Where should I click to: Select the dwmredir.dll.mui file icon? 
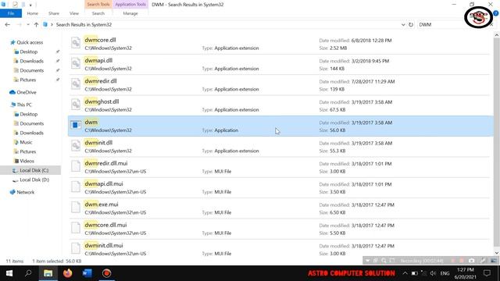pos(76,166)
